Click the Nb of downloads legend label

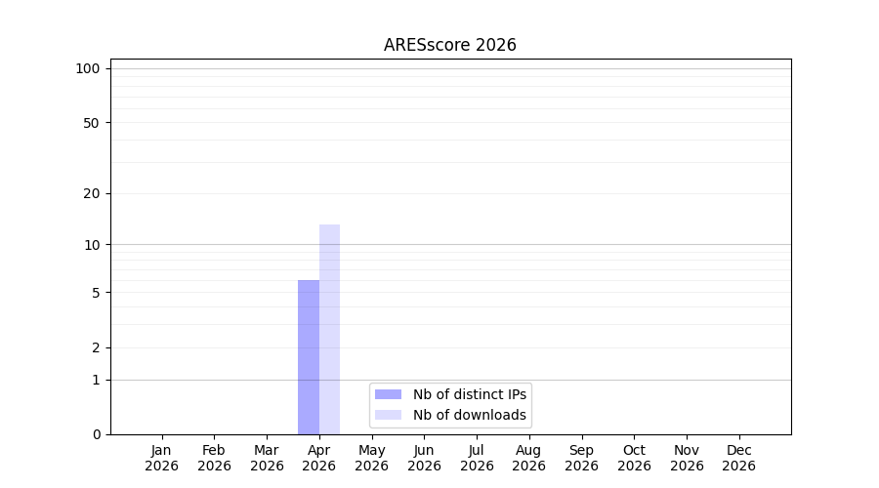point(470,415)
